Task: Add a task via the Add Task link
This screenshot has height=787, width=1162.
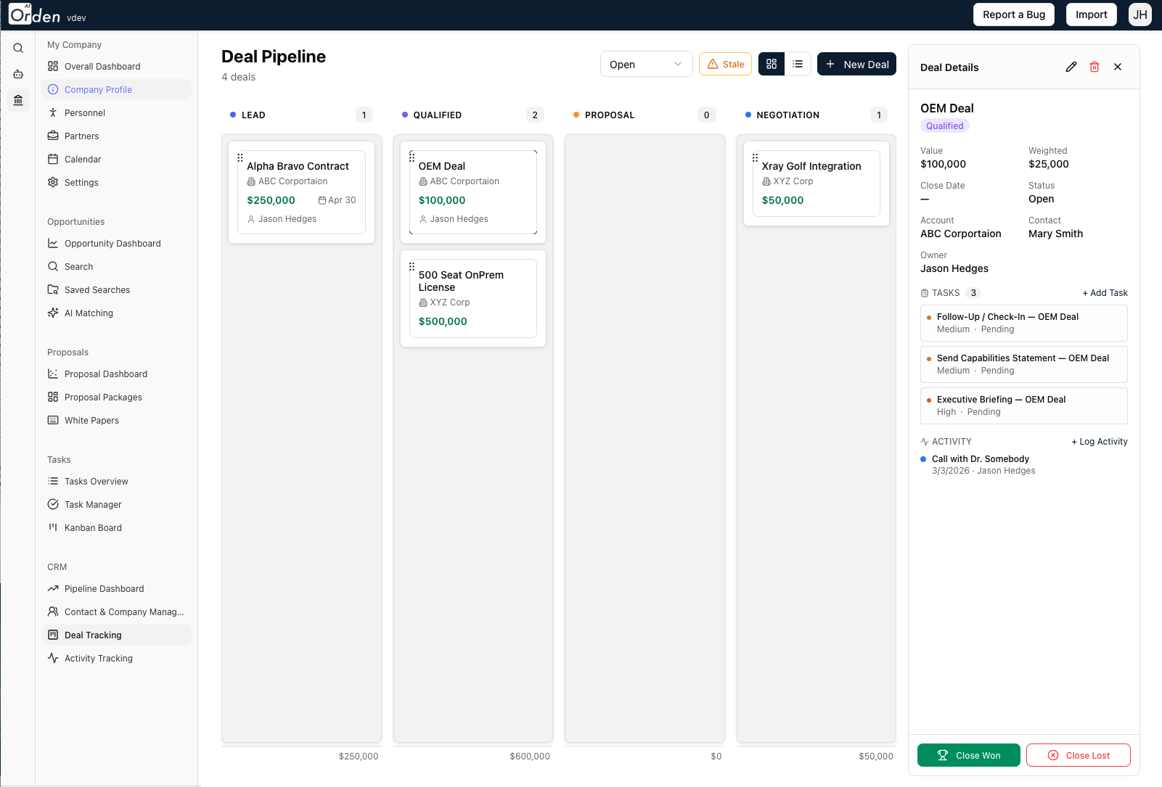Action: [x=1105, y=292]
